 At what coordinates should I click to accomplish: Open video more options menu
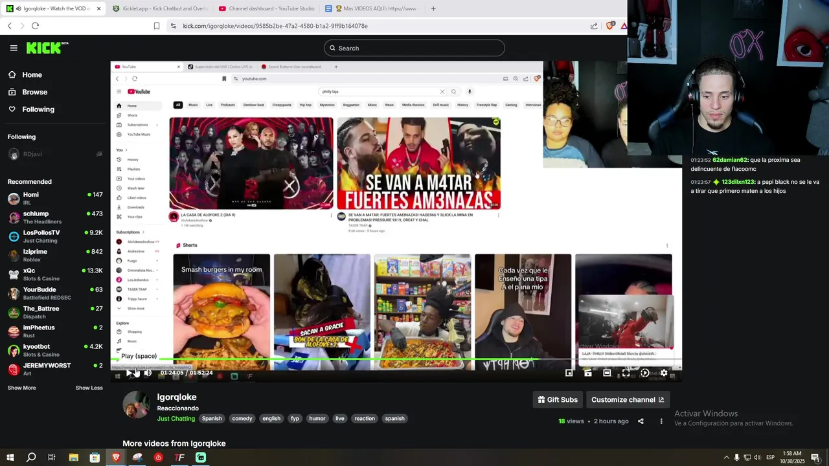click(x=661, y=421)
